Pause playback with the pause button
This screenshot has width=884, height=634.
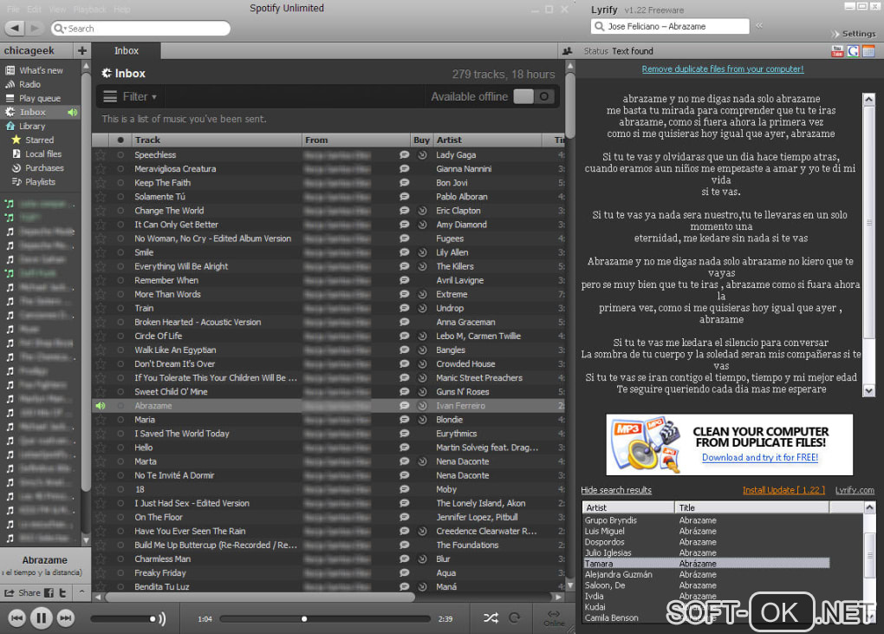[41, 618]
